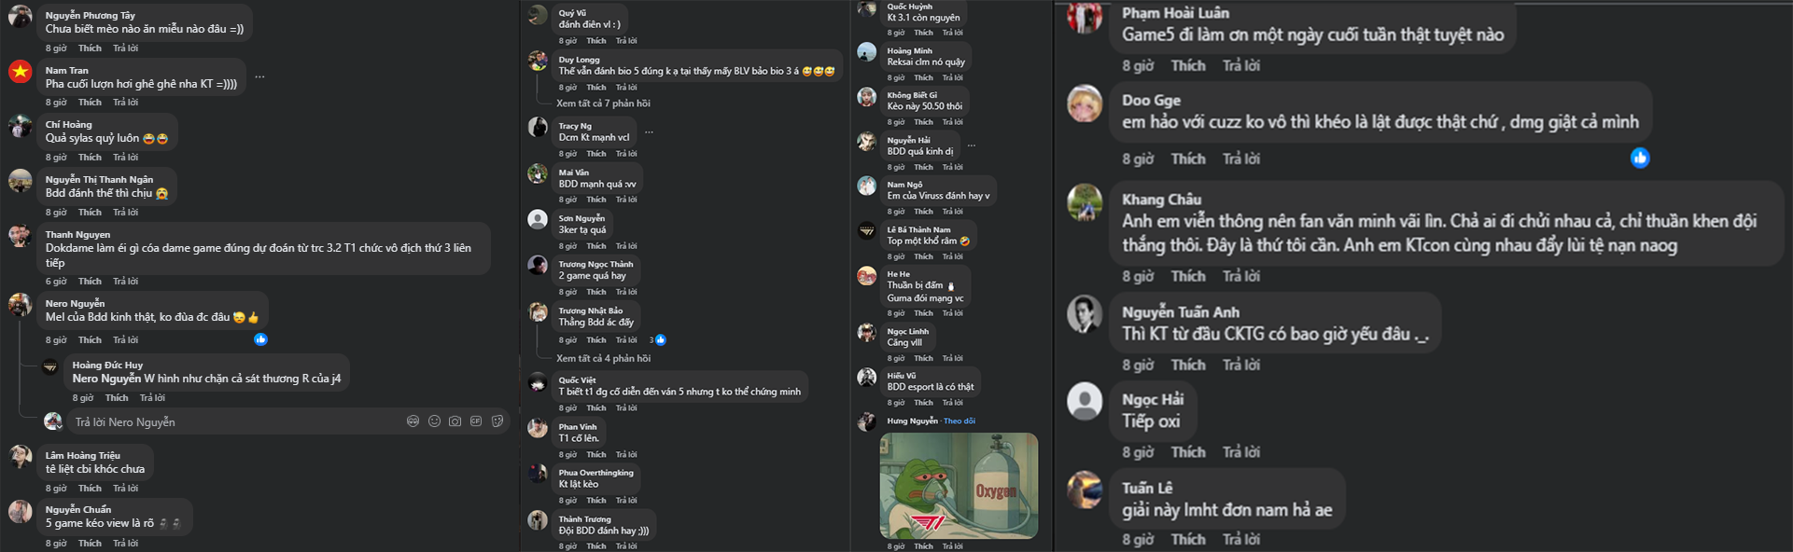Switch commenting profile via avatar arrow
The height and width of the screenshot is (552, 1793).
coord(59,427)
